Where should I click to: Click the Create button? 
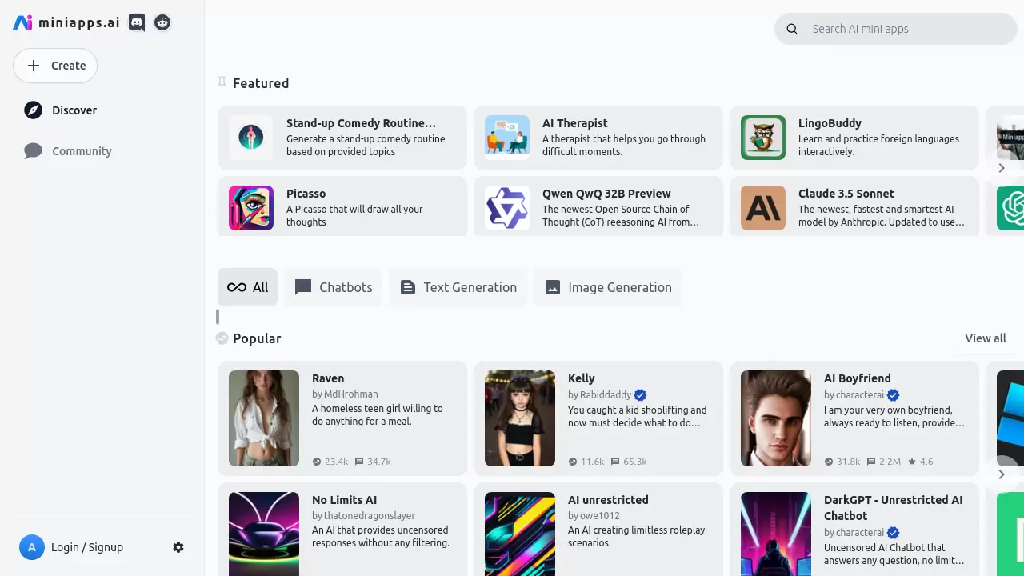click(55, 66)
